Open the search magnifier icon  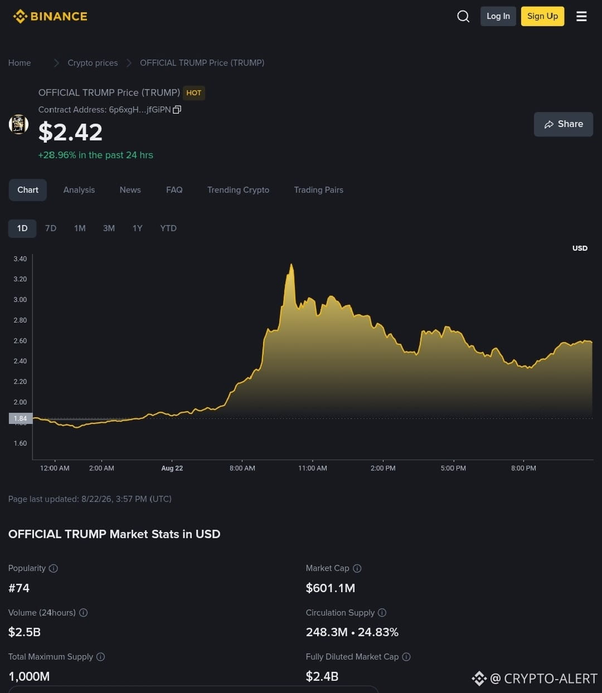[463, 16]
